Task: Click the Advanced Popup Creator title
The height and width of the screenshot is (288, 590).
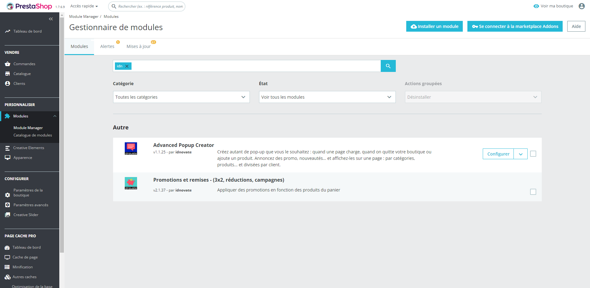Action: click(183, 145)
